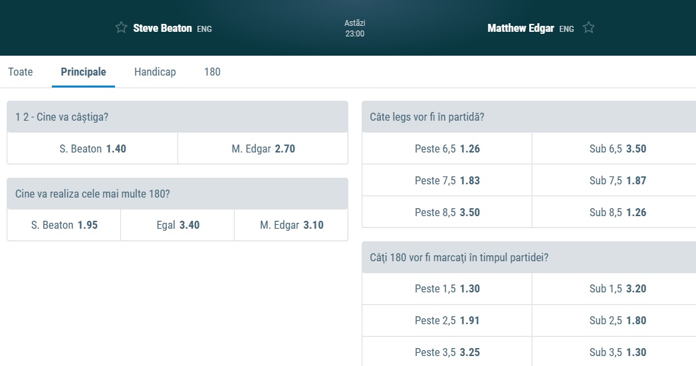Open the Handicap tab
696x366 pixels.
pos(155,72)
